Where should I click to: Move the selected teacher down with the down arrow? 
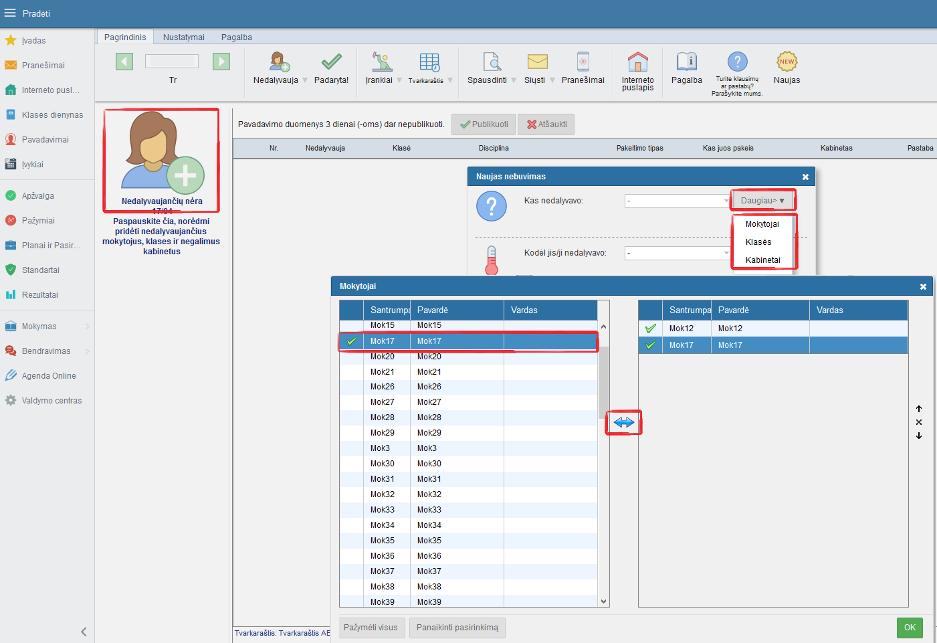point(919,436)
